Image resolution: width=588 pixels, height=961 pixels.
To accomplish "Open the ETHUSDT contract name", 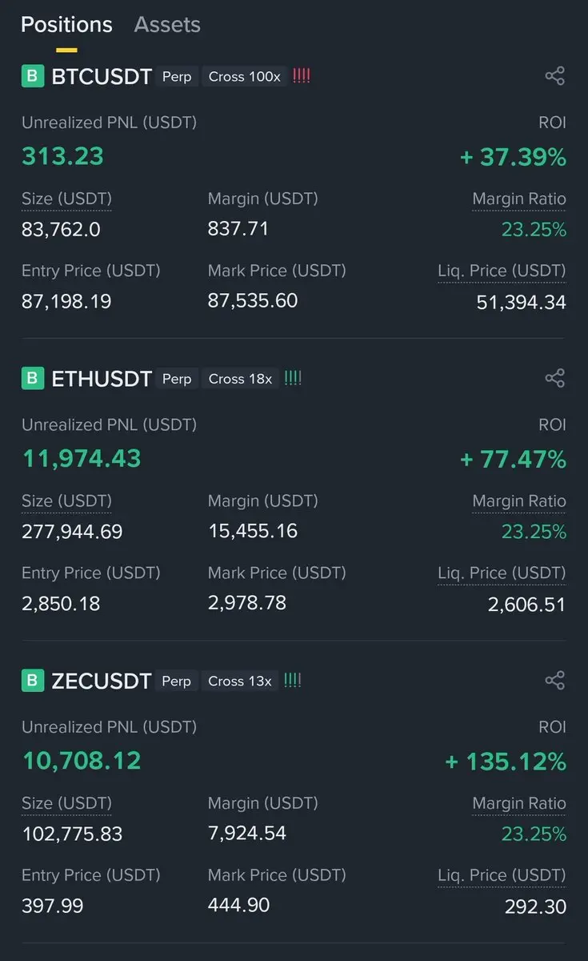I will [x=102, y=379].
